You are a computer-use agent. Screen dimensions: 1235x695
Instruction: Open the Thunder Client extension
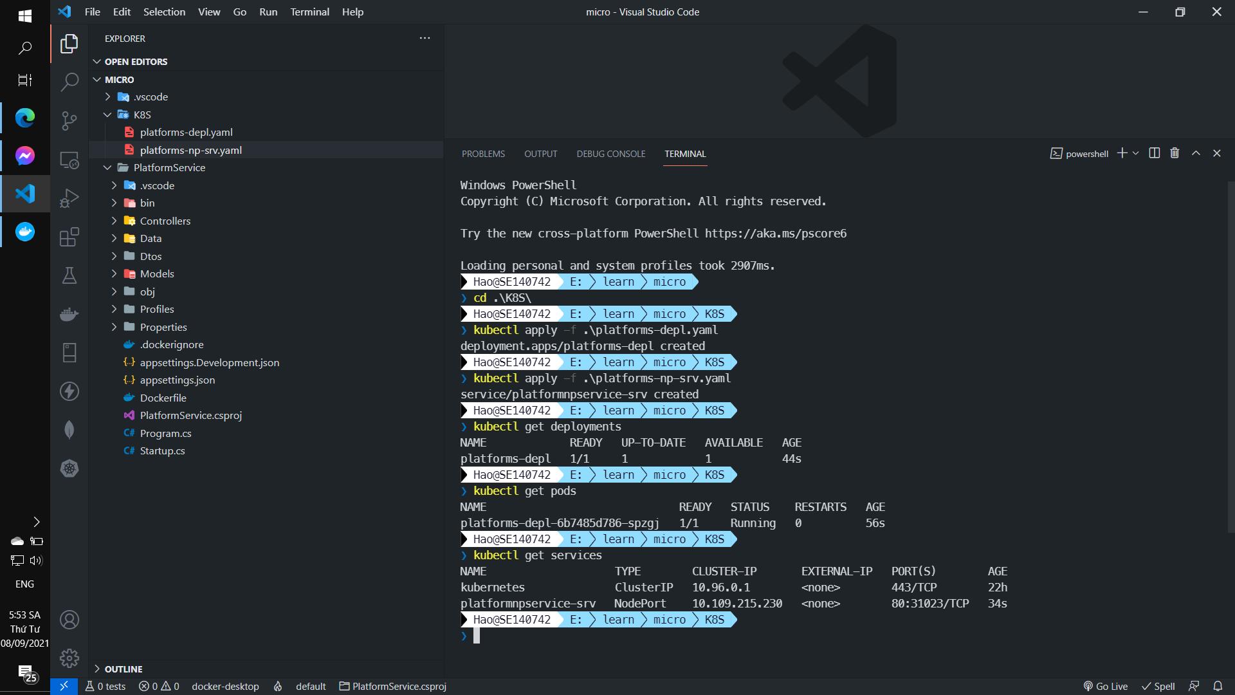(x=69, y=391)
